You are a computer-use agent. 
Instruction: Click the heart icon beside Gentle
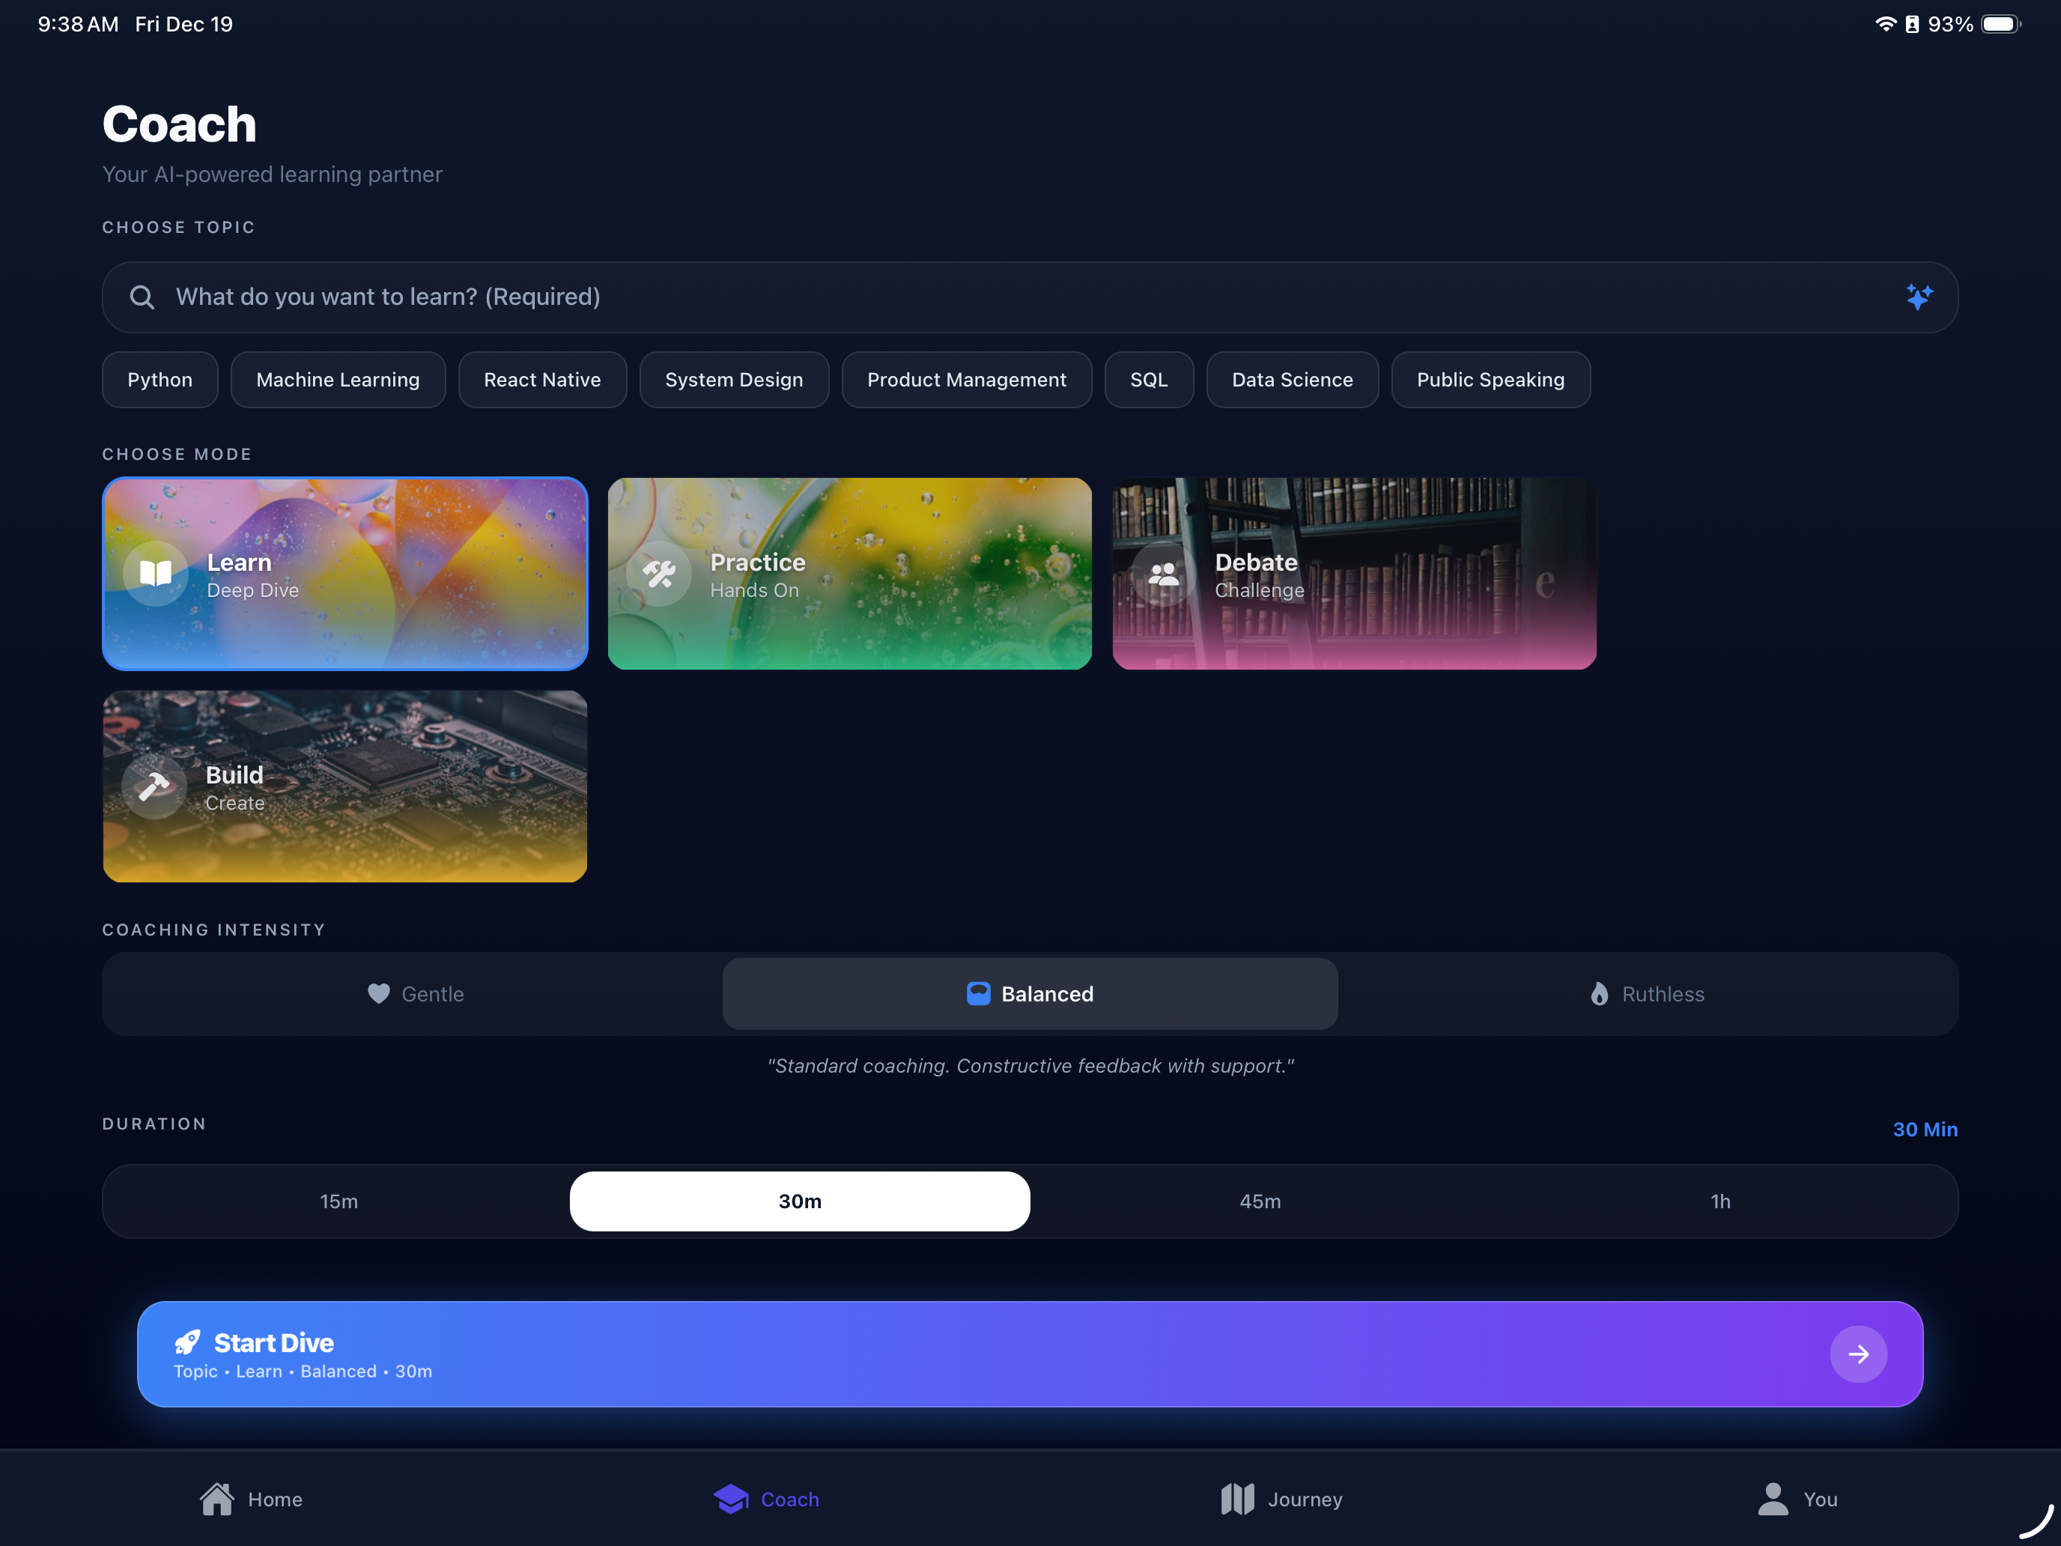[x=378, y=993]
